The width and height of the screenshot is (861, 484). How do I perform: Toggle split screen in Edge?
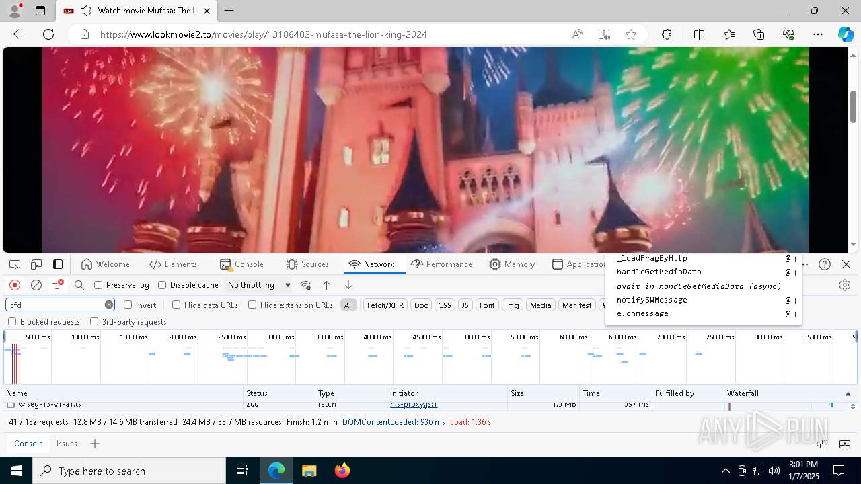tap(699, 34)
